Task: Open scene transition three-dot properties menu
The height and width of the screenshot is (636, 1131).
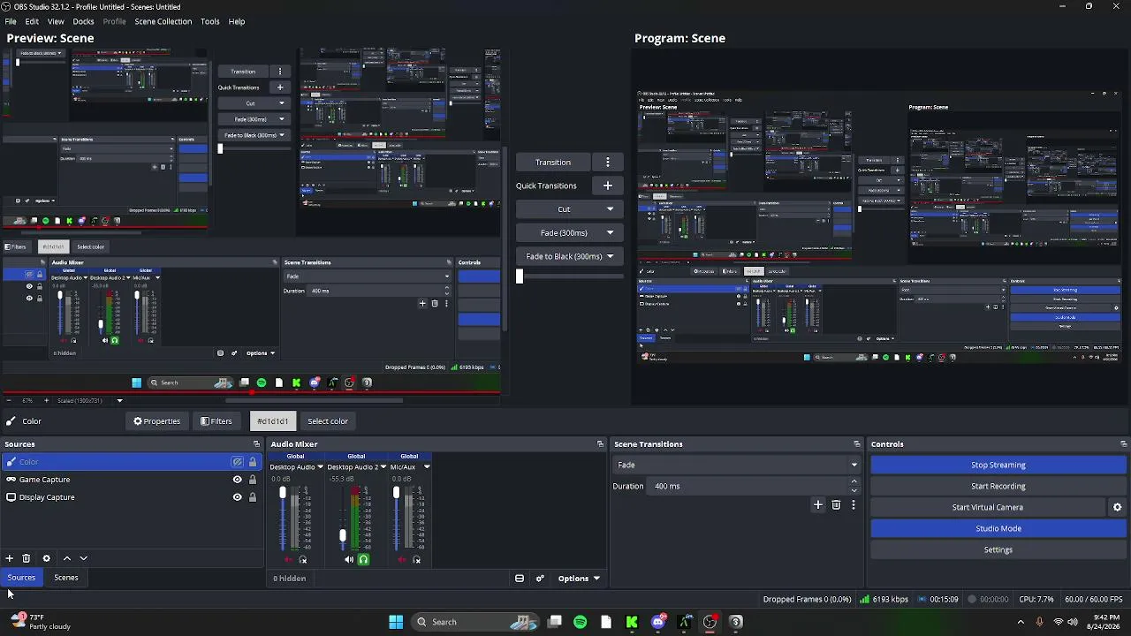Action: point(854,505)
